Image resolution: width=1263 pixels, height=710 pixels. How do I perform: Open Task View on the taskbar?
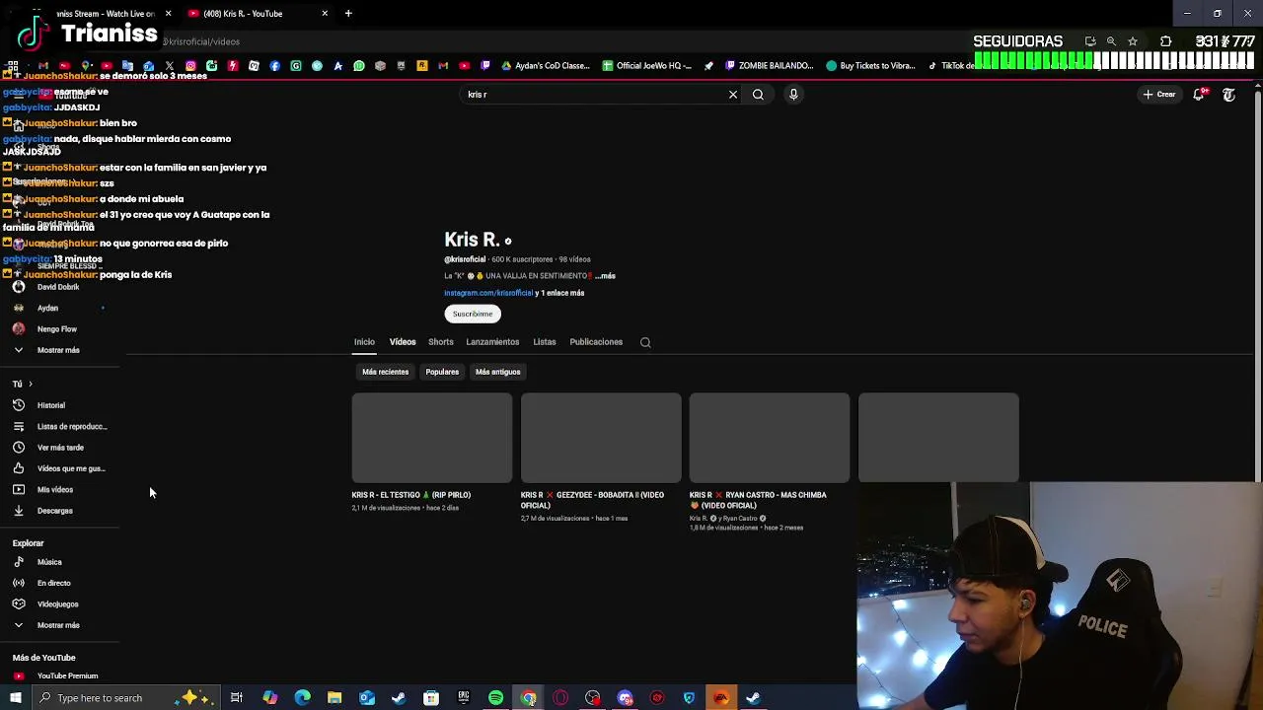pos(237,698)
